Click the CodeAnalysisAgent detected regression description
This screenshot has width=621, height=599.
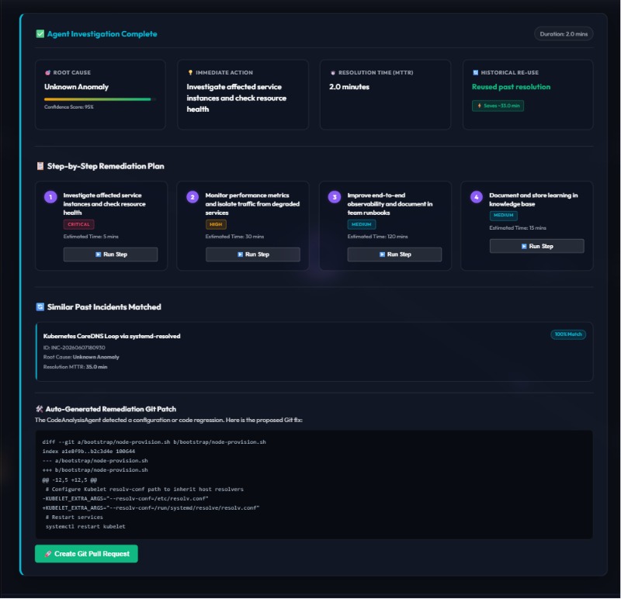click(168, 420)
